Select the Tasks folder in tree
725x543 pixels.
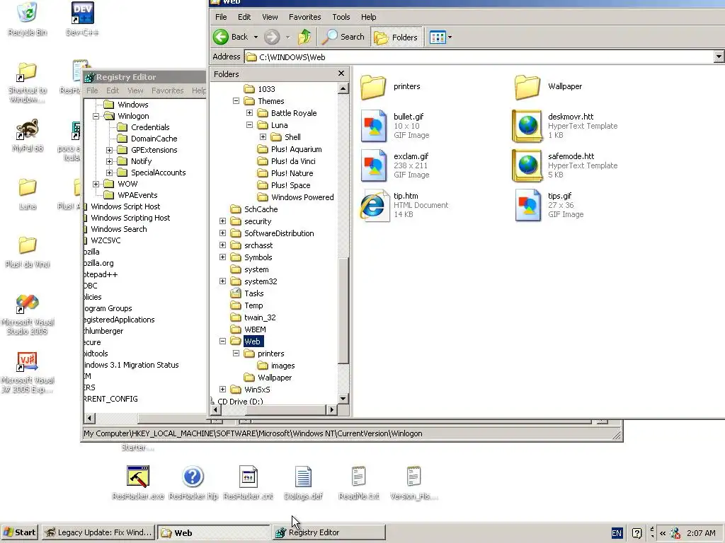[x=254, y=293]
